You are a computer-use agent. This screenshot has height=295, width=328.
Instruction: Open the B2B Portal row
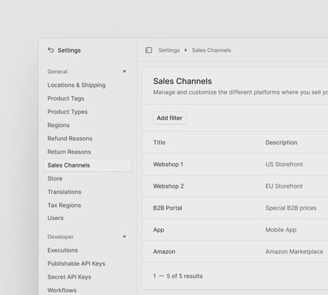coord(235,208)
